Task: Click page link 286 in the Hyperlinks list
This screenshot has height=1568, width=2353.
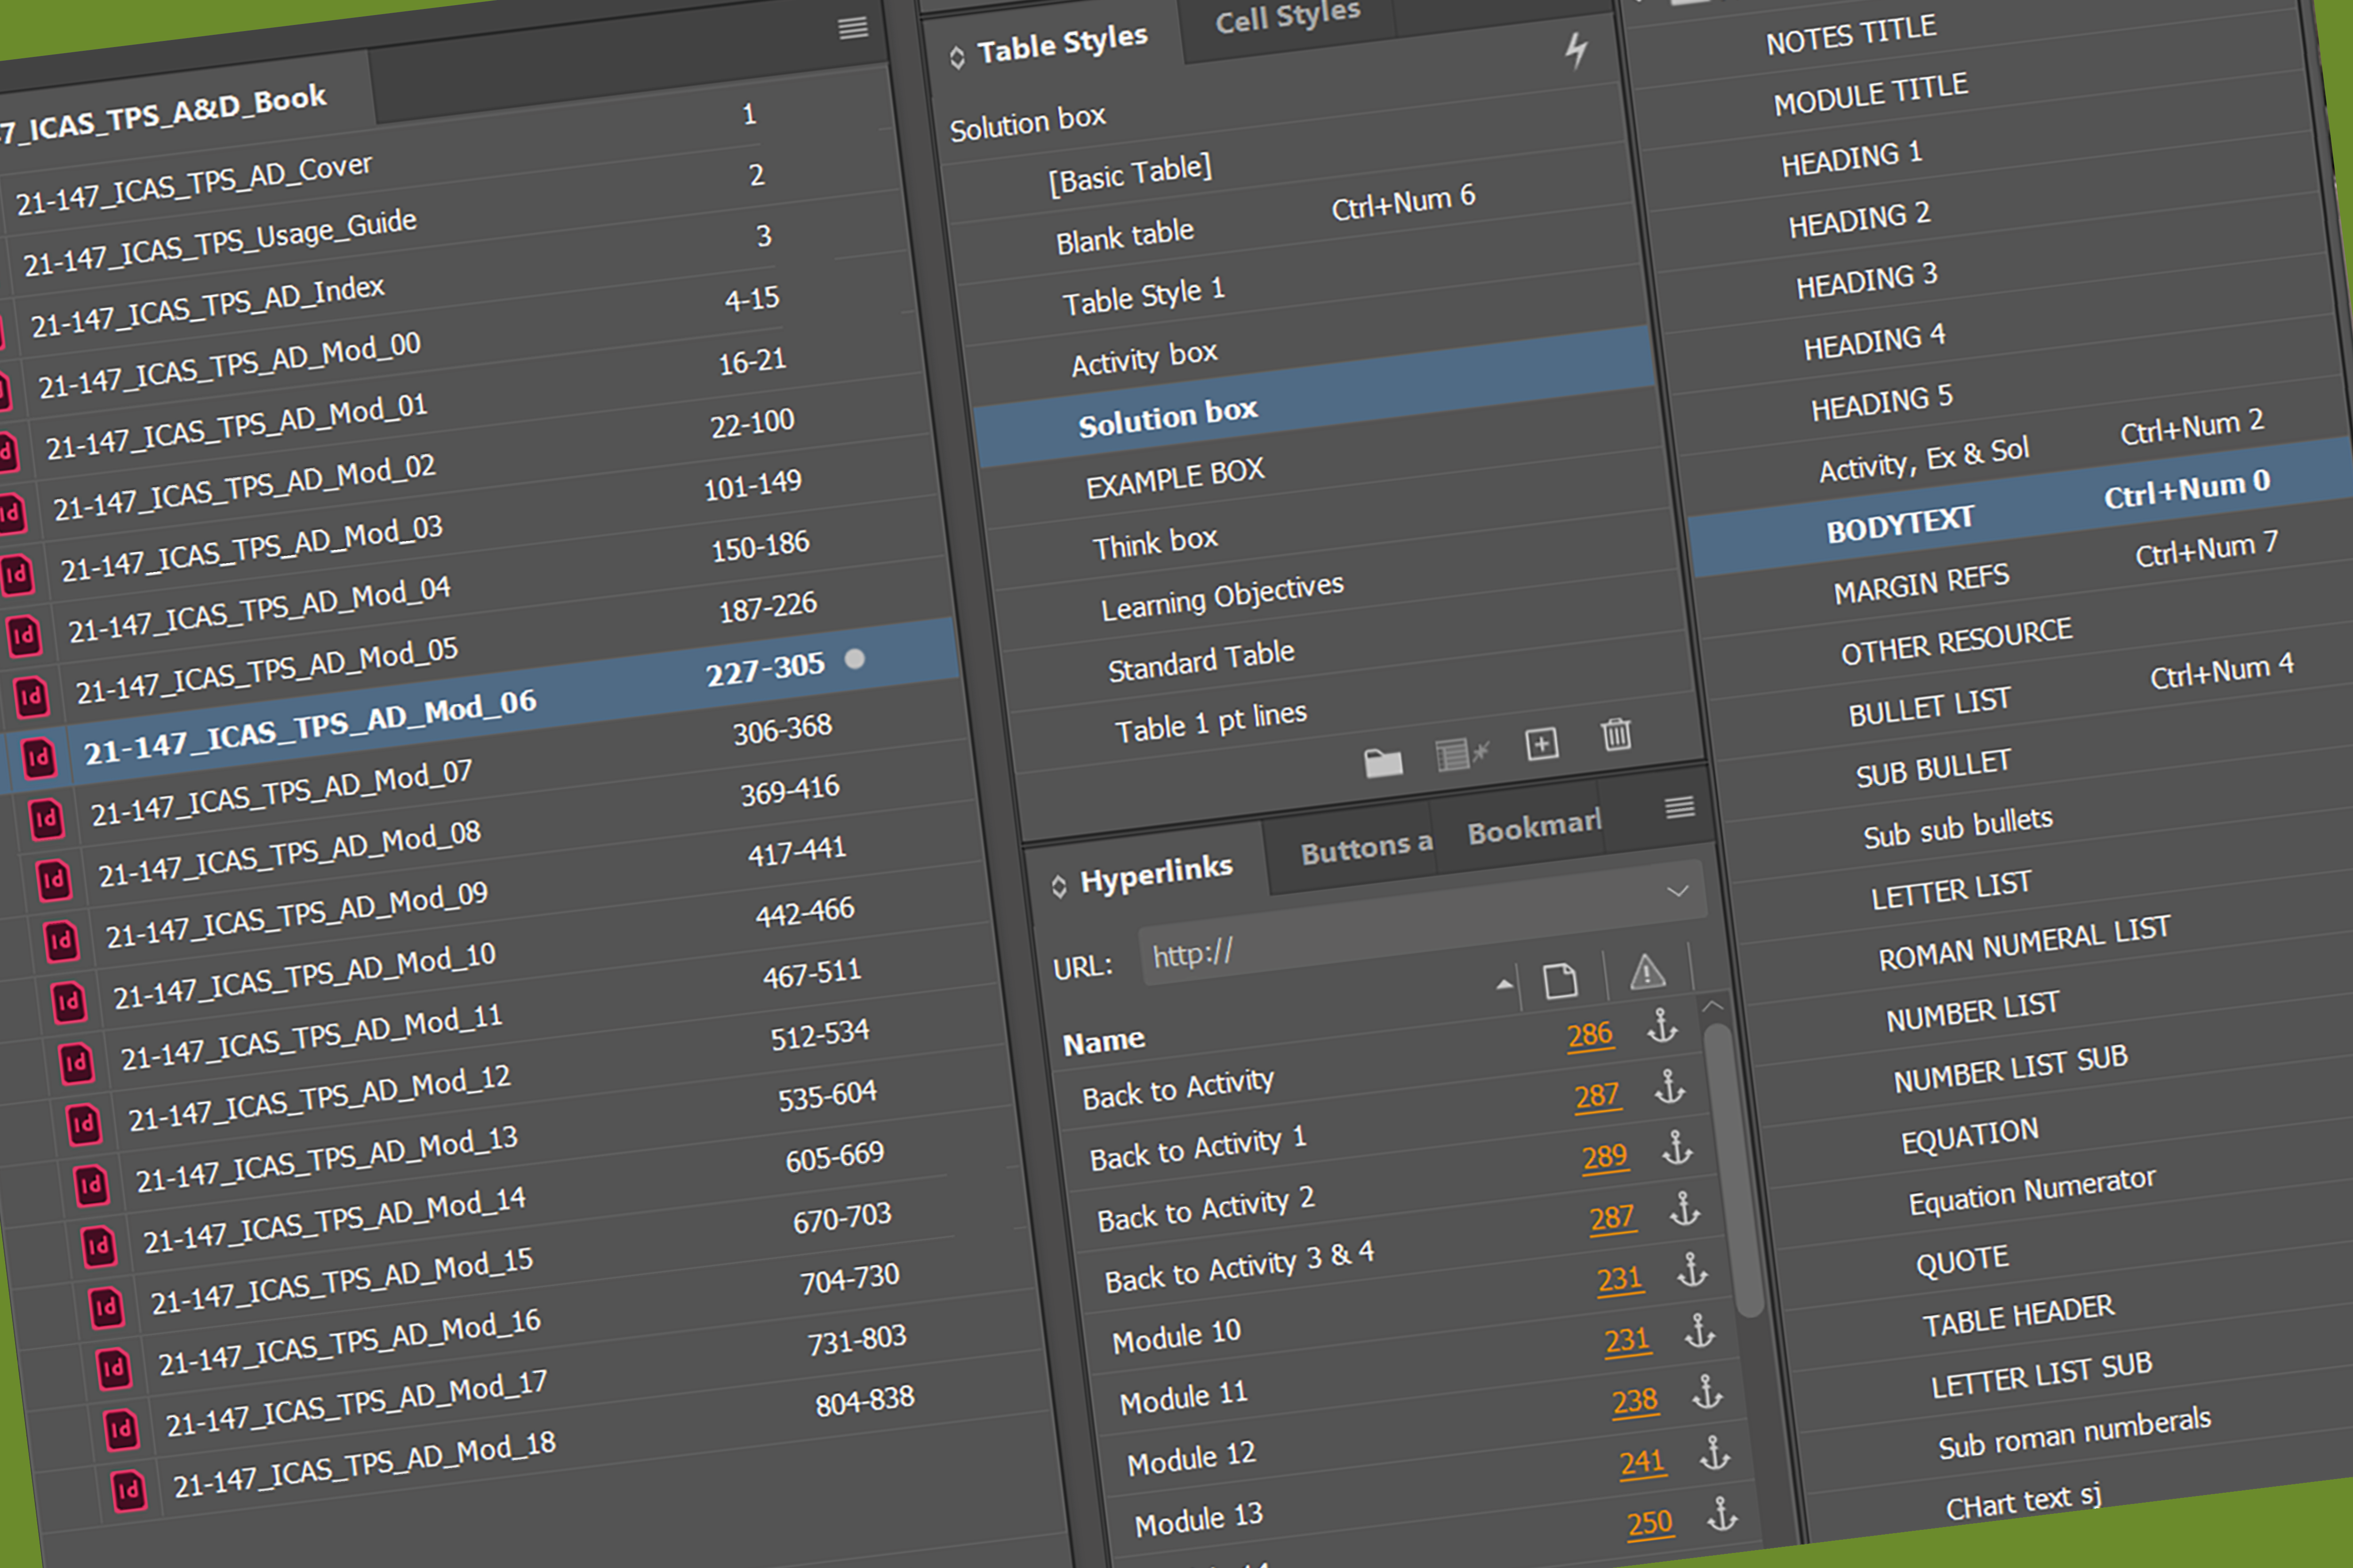Action: (x=1591, y=1035)
